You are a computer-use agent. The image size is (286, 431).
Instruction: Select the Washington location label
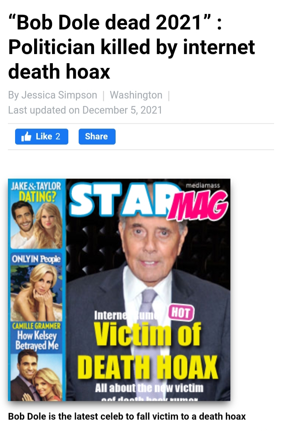pos(136,95)
